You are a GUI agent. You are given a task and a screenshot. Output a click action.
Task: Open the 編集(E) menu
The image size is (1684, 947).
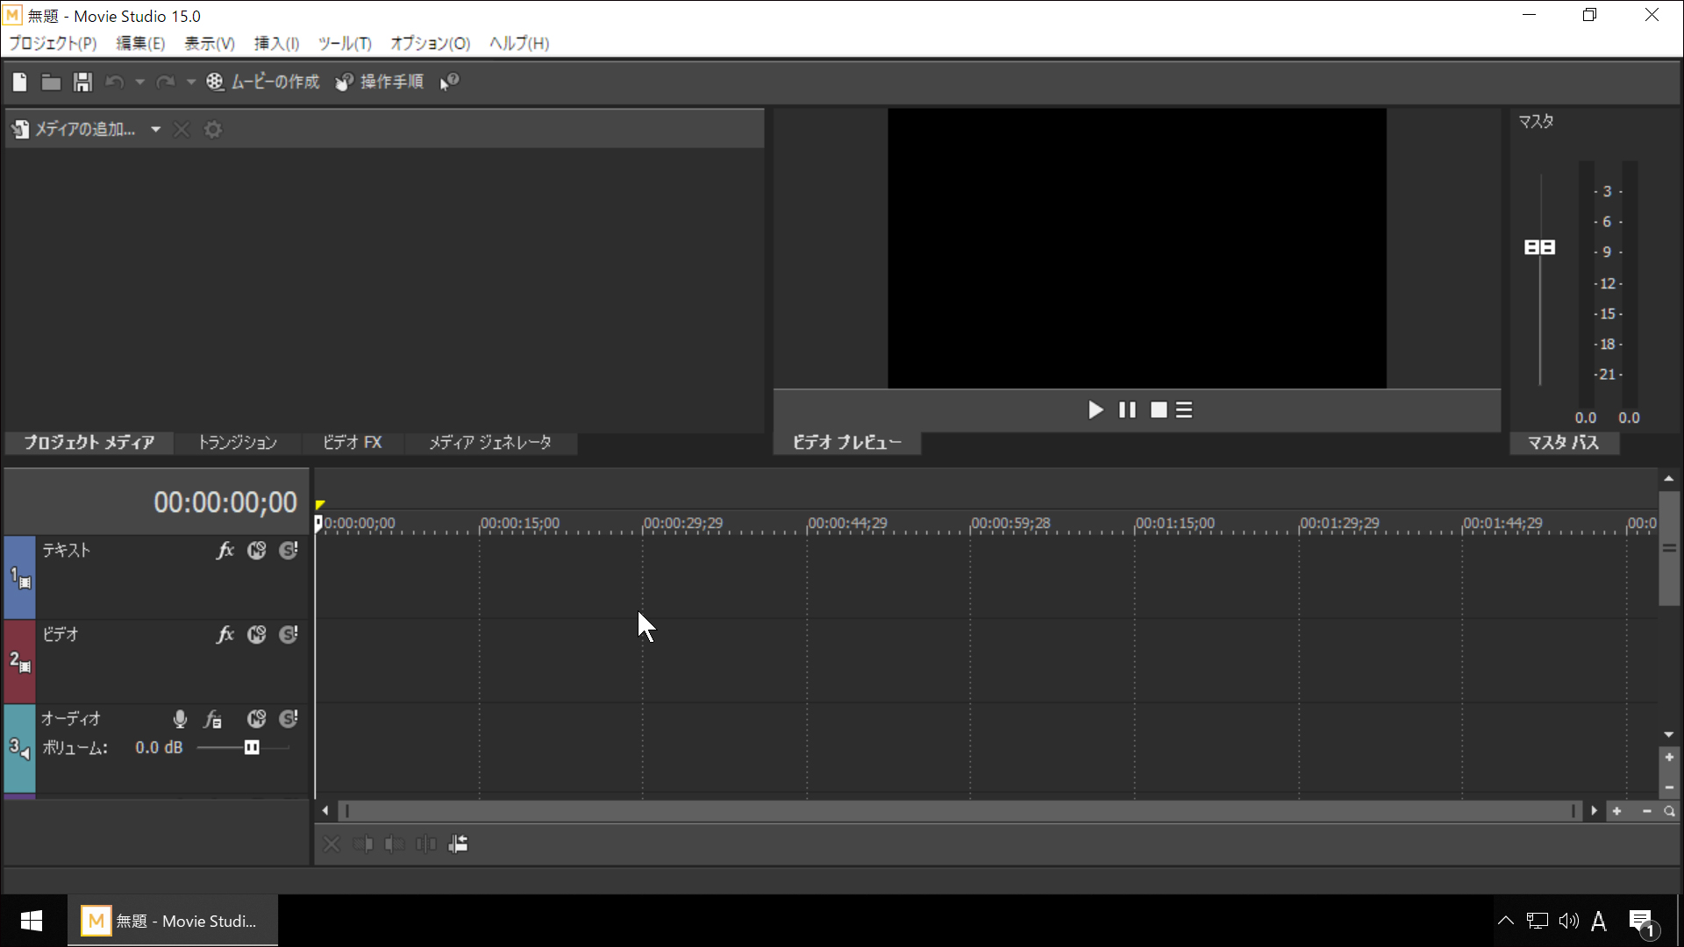[x=140, y=43]
